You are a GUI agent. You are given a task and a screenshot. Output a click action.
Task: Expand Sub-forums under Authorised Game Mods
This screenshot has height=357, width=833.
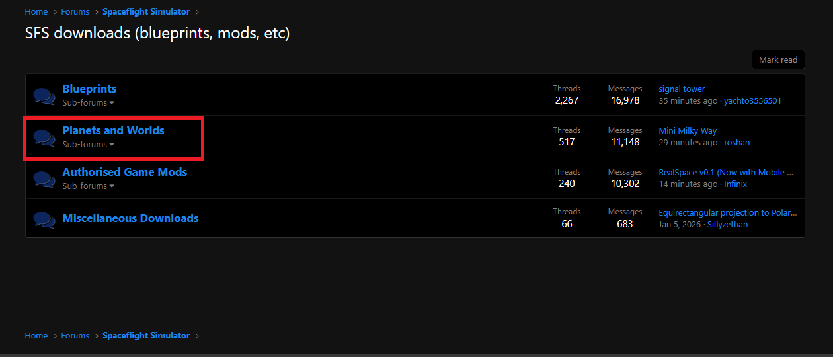pyautogui.click(x=89, y=186)
